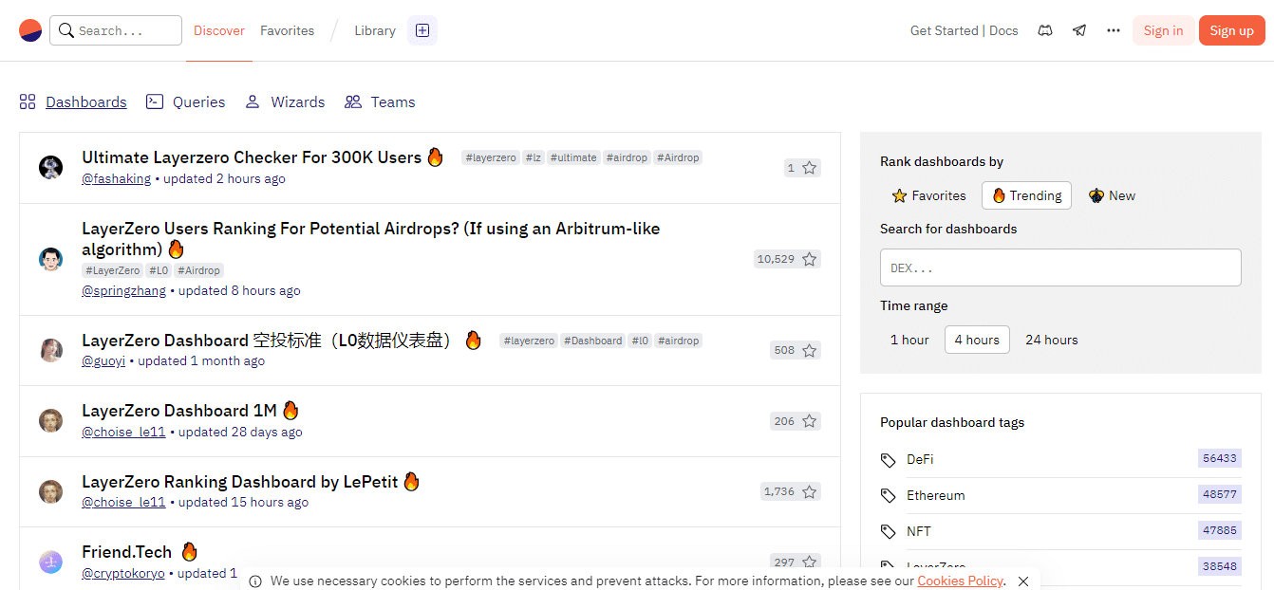Screen dimensions: 1274x590
Task: Click the cloud icon in the header
Action: pyautogui.click(x=1044, y=30)
